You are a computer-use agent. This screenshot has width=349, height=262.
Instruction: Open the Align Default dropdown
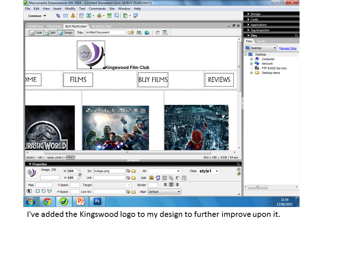coord(164,192)
